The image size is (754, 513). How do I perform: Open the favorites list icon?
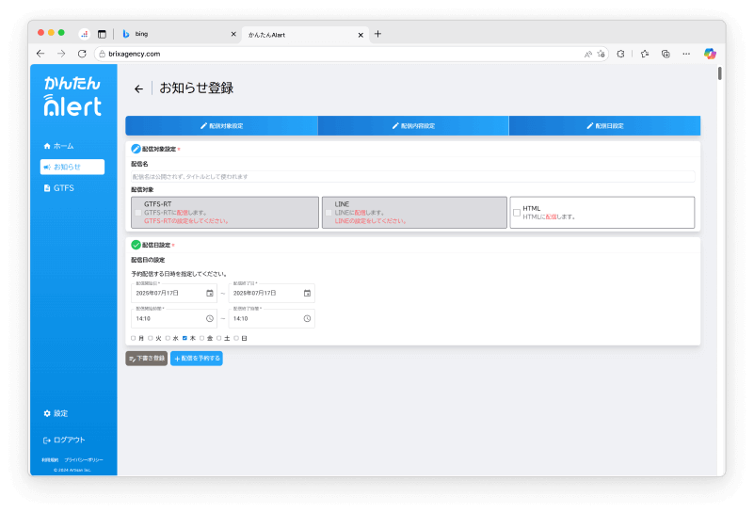645,54
